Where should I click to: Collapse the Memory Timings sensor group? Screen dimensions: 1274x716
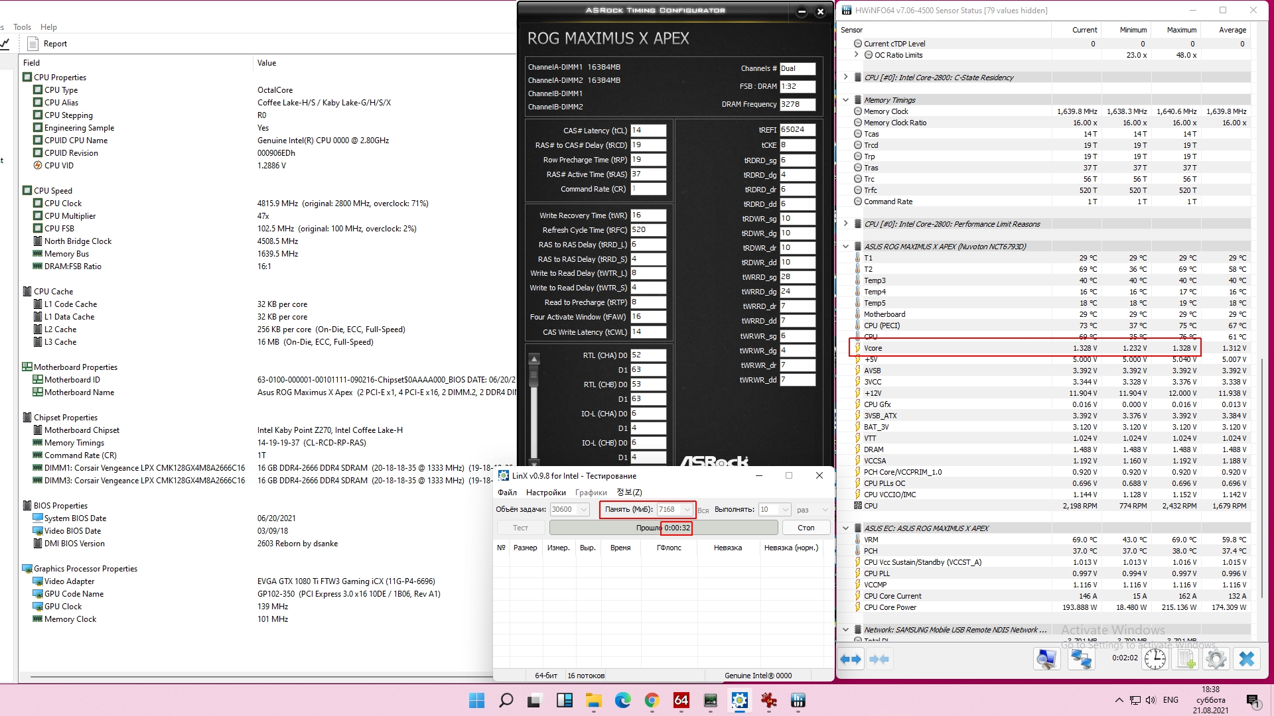pyautogui.click(x=845, y=100)
